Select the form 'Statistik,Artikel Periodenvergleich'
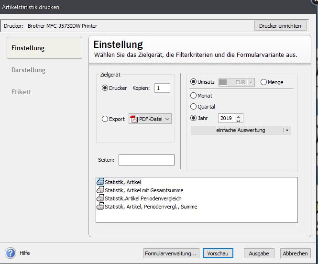Viewport: 318px width, 264px height. [x=143, y=198]
